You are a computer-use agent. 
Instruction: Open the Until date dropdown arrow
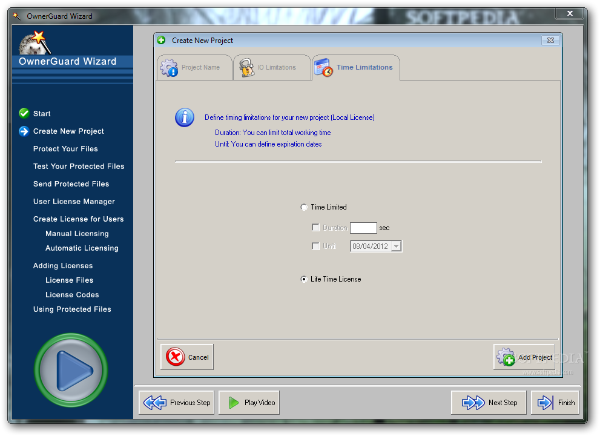(x=397, y=246)
